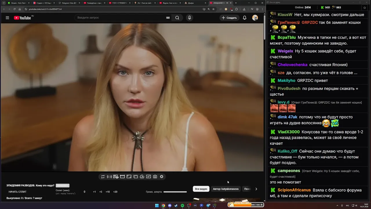Switch to Stream - Kick Dashboard tab
This screenshot has width=371, height=209.
pos(19,3)
